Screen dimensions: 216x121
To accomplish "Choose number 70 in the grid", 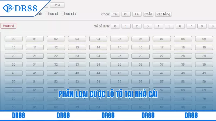I will point(13,99).
